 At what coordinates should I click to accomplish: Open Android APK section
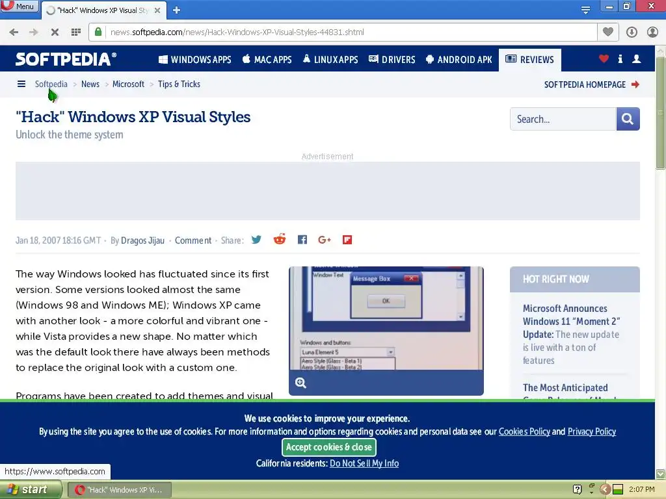(x=459, y=59)
